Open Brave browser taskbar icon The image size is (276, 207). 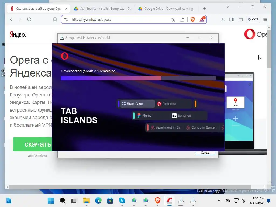coord(157,201)
